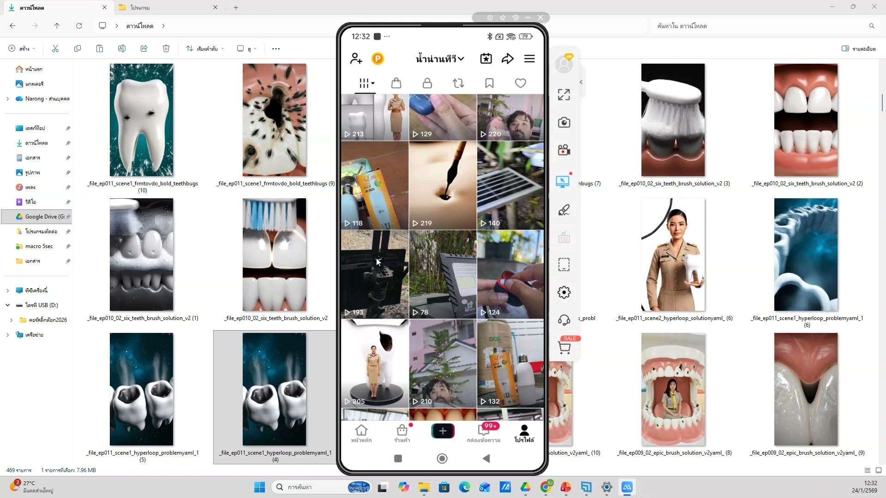
Task: Open full-screen mode in mirror sidebar
Action: pyautogui.click(x=564, y=95)
